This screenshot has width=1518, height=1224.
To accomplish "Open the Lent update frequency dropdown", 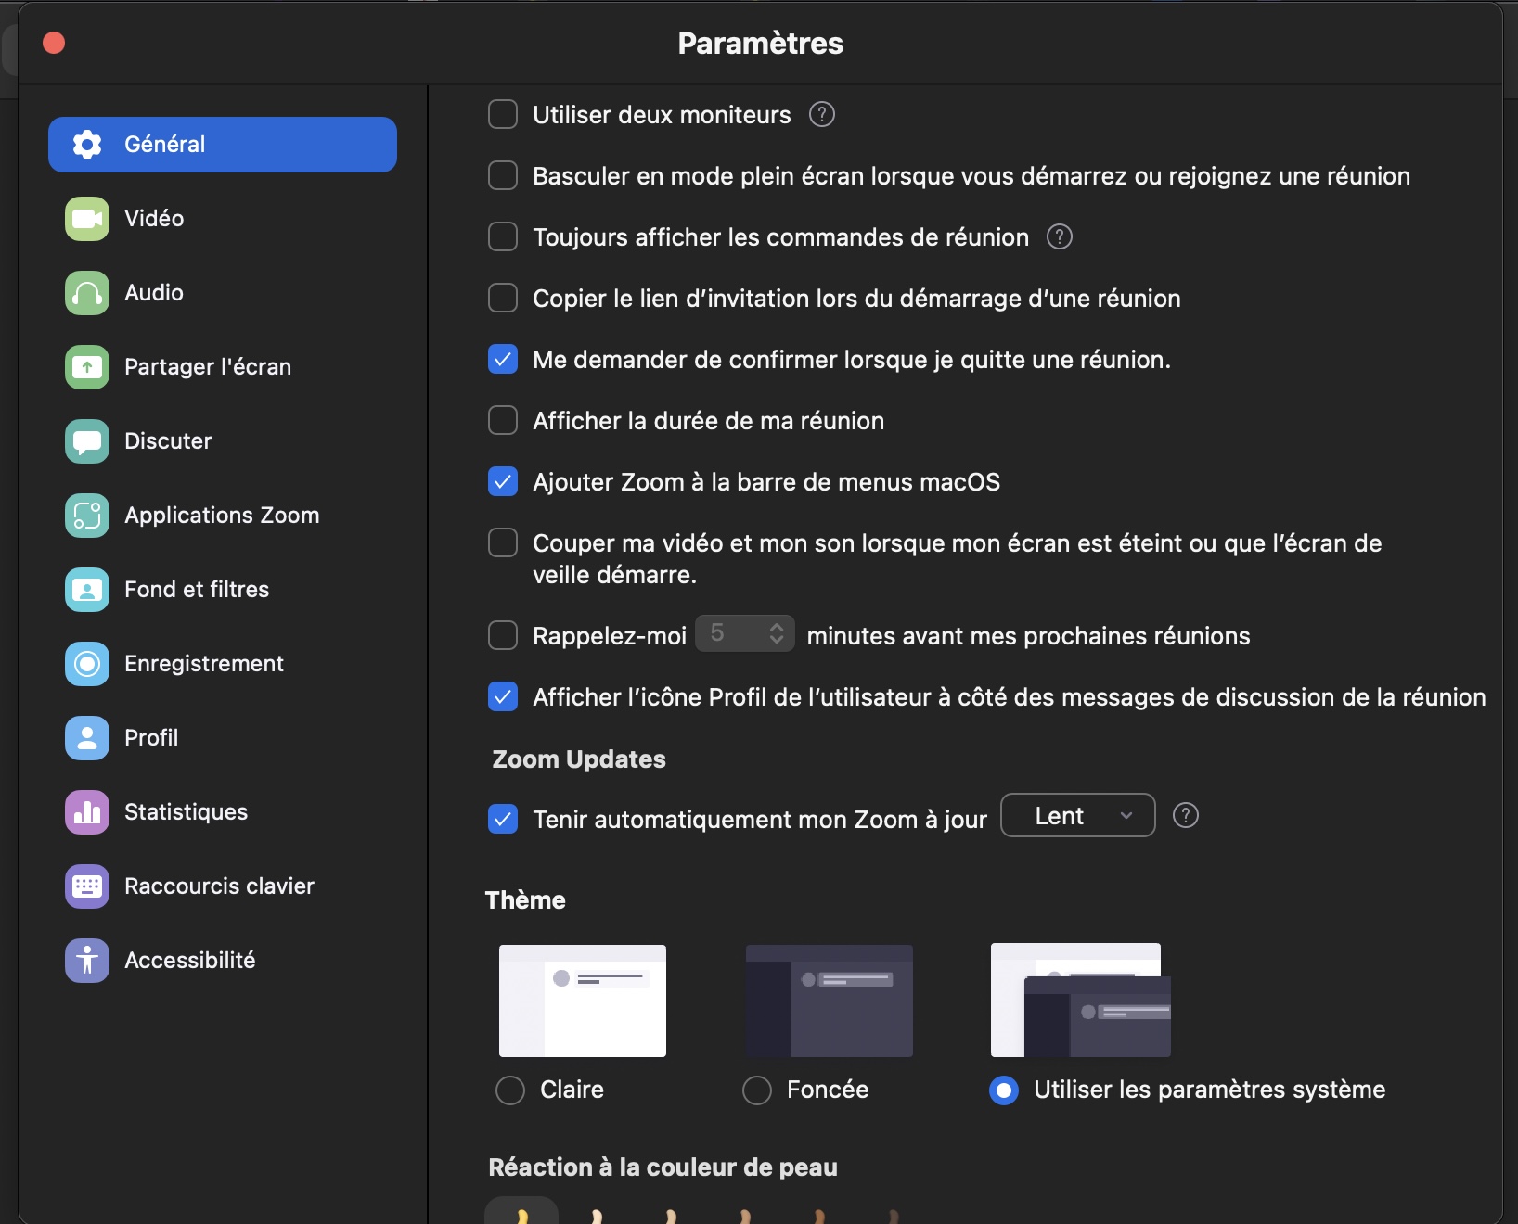I will point(1077,816).
